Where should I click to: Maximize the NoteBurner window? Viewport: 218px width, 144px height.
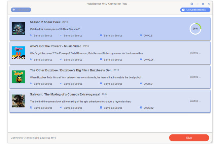point(203,4)
